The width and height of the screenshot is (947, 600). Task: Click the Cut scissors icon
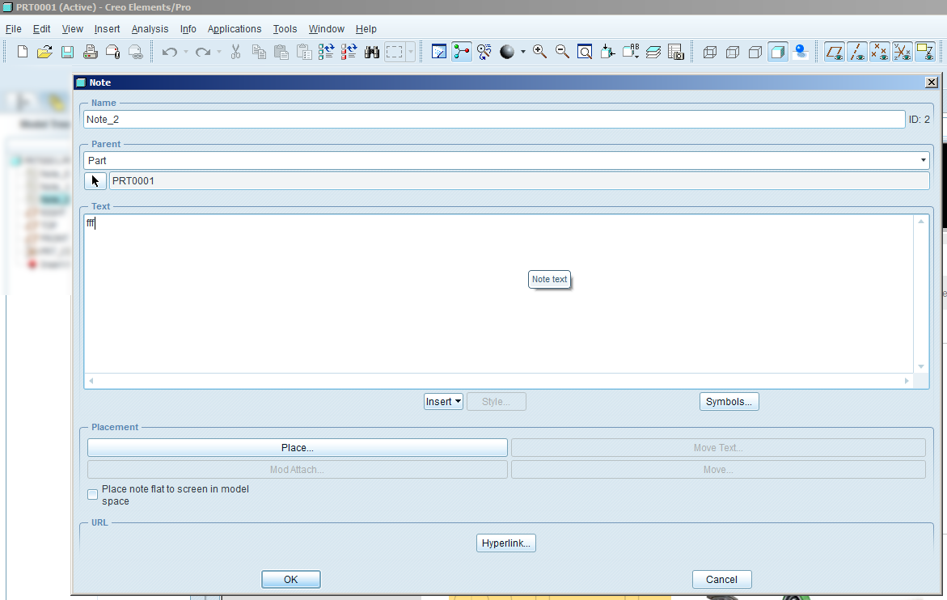click(235, 52)
